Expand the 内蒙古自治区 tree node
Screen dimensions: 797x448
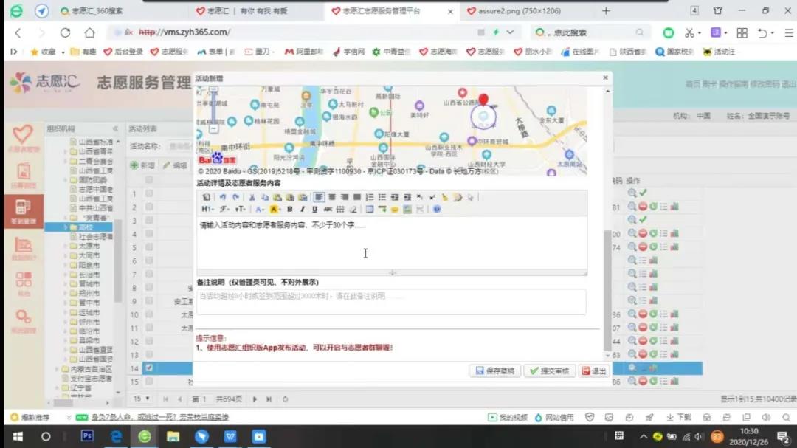(56, 369)
